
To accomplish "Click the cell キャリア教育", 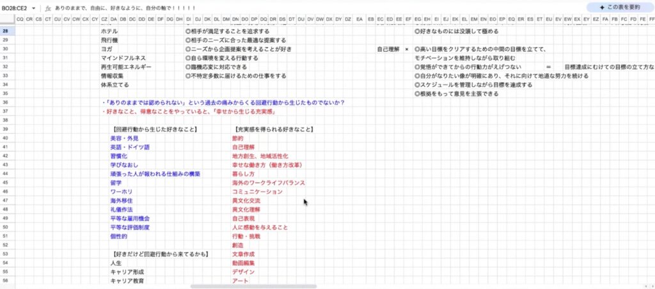I will pyautogui.click(x=127, y=281).
